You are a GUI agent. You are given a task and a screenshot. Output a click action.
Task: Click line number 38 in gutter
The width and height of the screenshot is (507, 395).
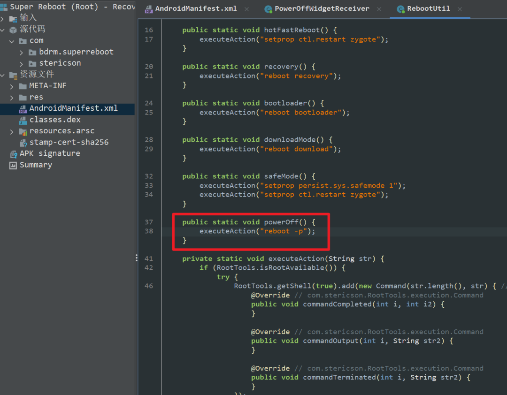[149, 231]
